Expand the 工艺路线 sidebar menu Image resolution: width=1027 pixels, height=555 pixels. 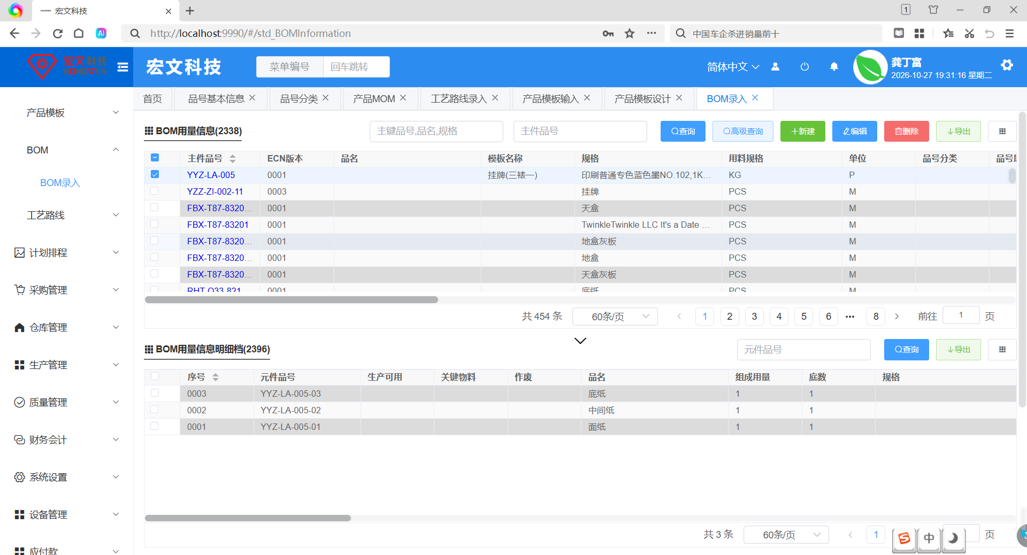pos(67,215)
